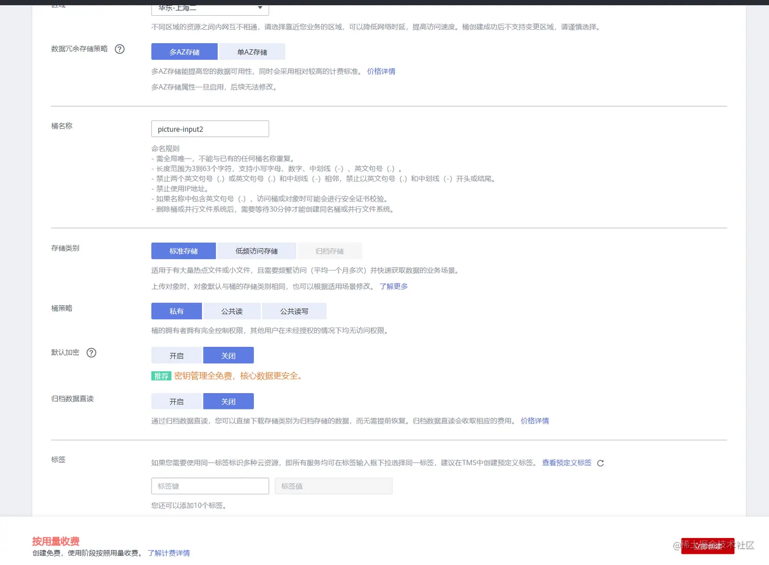Open the 了解更多 link for storage class

[394, 286]
